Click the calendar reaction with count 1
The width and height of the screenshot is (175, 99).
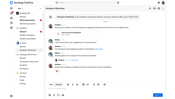point(58,71)
